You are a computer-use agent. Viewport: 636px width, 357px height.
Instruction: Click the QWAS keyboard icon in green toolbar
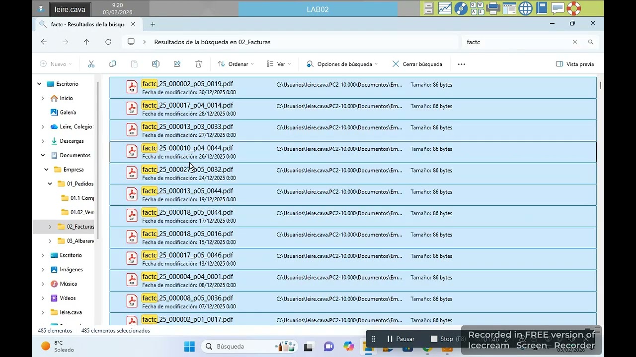point(477,8)
